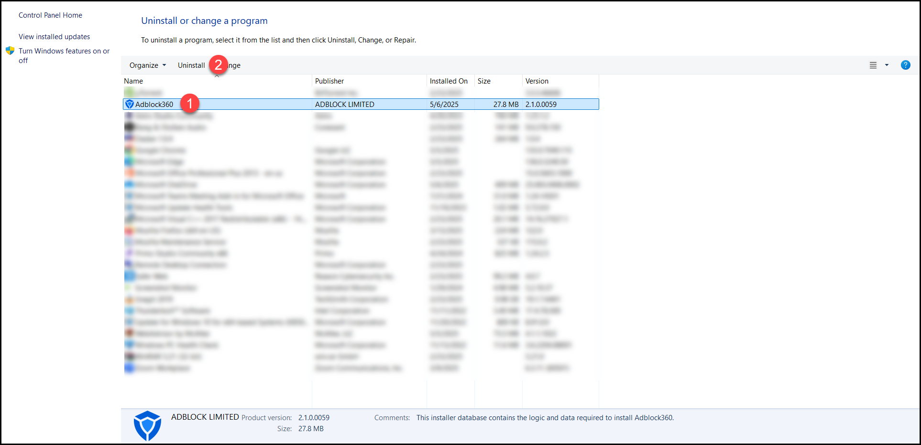Click the large Adblock360 shield in details pane
The height and width of the screenshot is (445, 921).
click(147, 425)
